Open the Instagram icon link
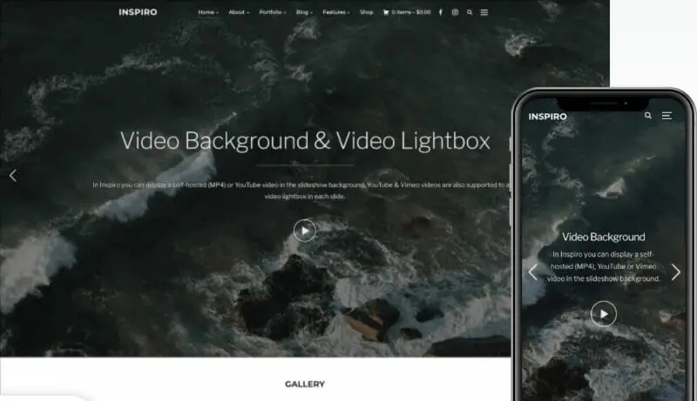 [x=455, y=12]
